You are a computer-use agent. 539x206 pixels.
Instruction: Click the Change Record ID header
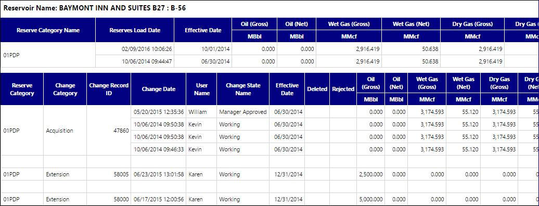click(x=109, y=89)
